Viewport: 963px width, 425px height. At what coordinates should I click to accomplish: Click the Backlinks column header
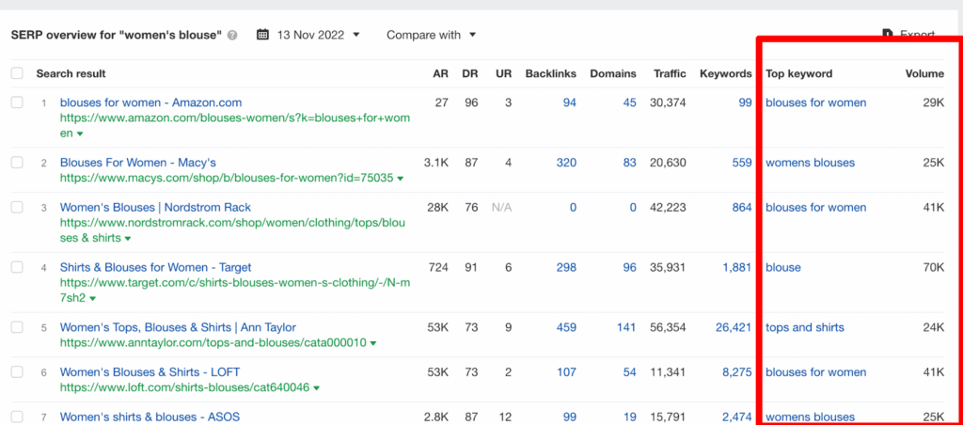pyautogui.click(x=551, y=73)
